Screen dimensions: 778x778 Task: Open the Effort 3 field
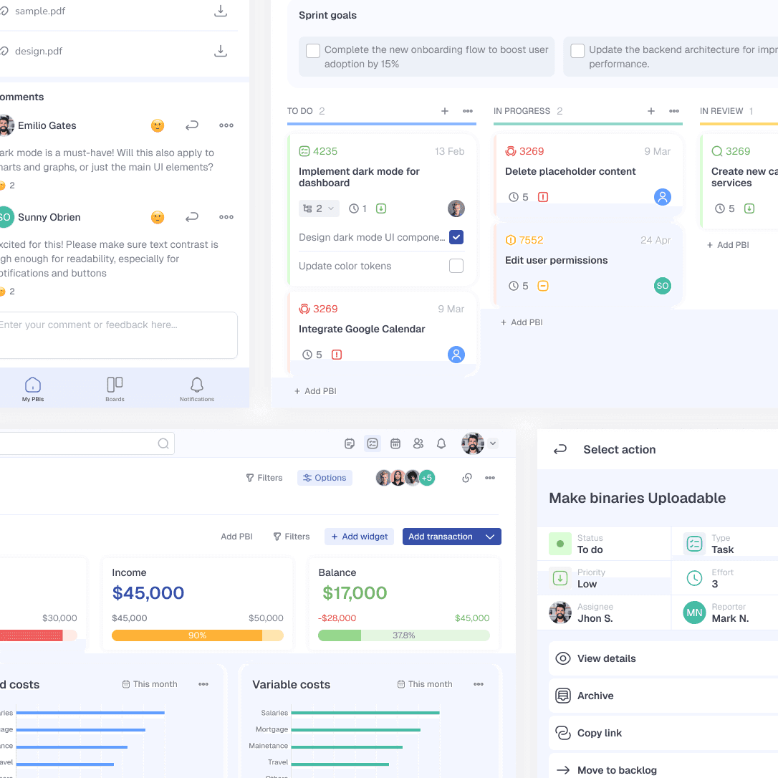724,578
